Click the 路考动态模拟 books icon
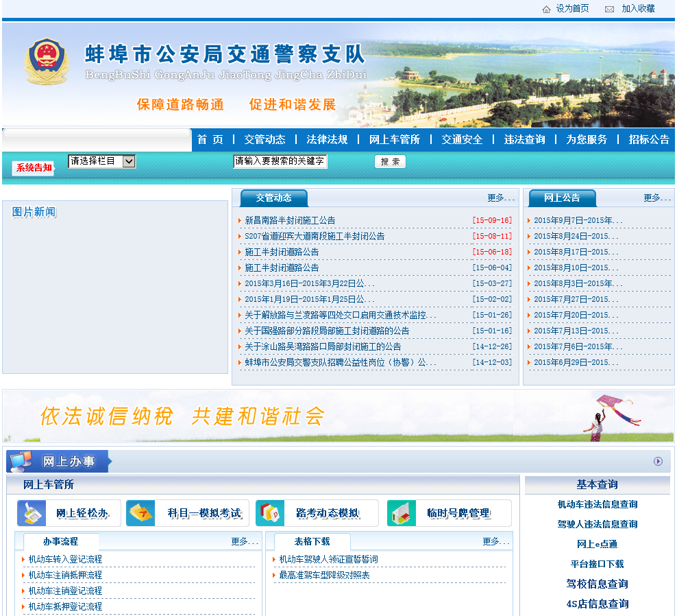Image resolution: width=677 pixels, height=616 pixels. coord(270,513)
